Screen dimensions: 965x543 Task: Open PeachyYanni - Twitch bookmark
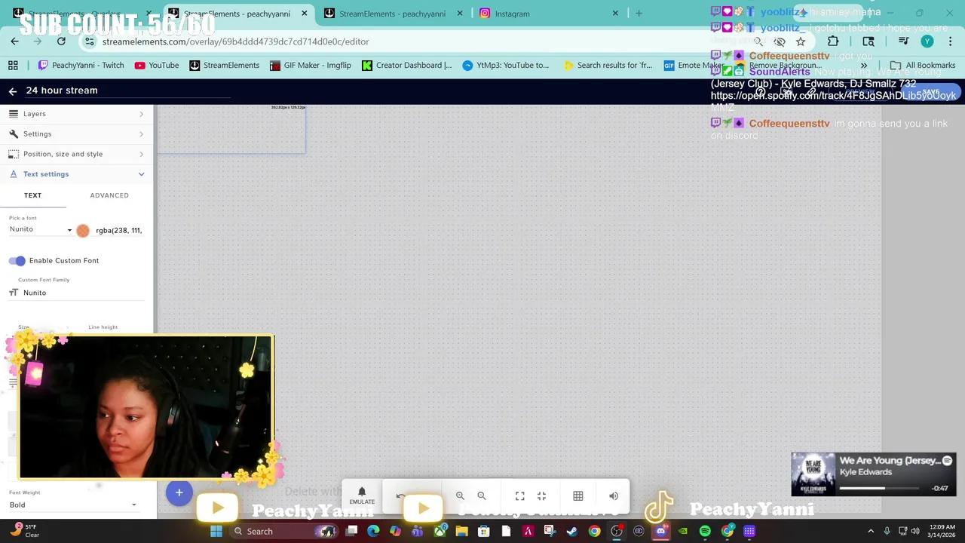(81, 66)
